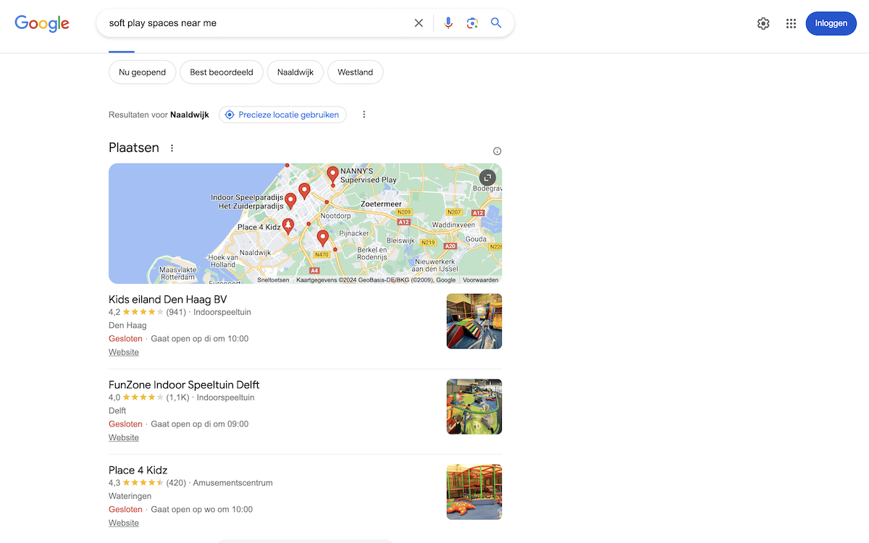The width and height of the screenshot is (869, 543).
Task: Open Place 4 Kidz photo thumbnail
Action: [474, 492]
